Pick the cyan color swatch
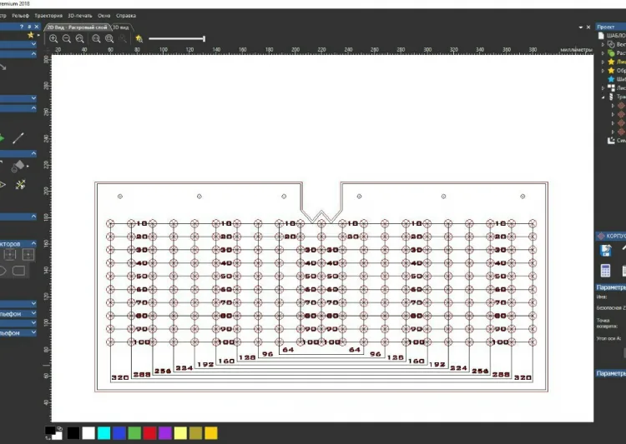 (x=103, y=433)
